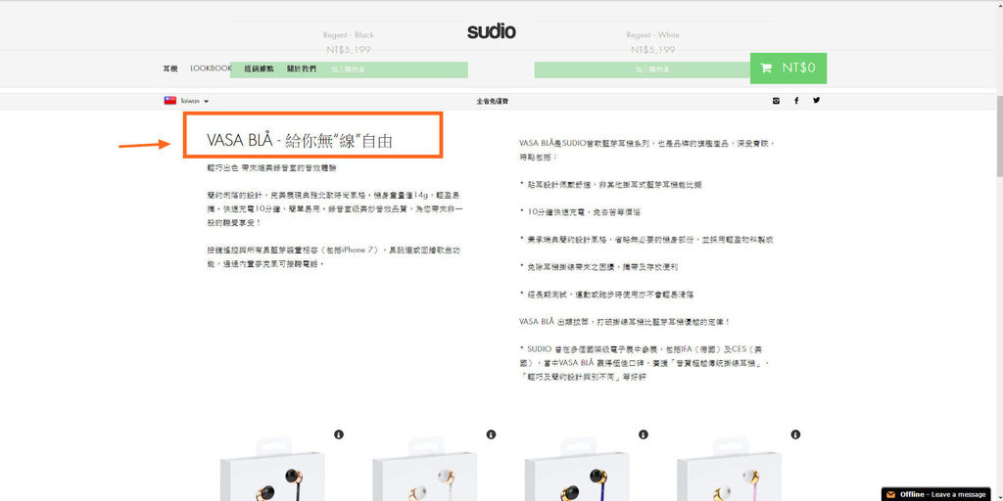
Task: Open the 關於我們 menu item
Action: [302, 68]
